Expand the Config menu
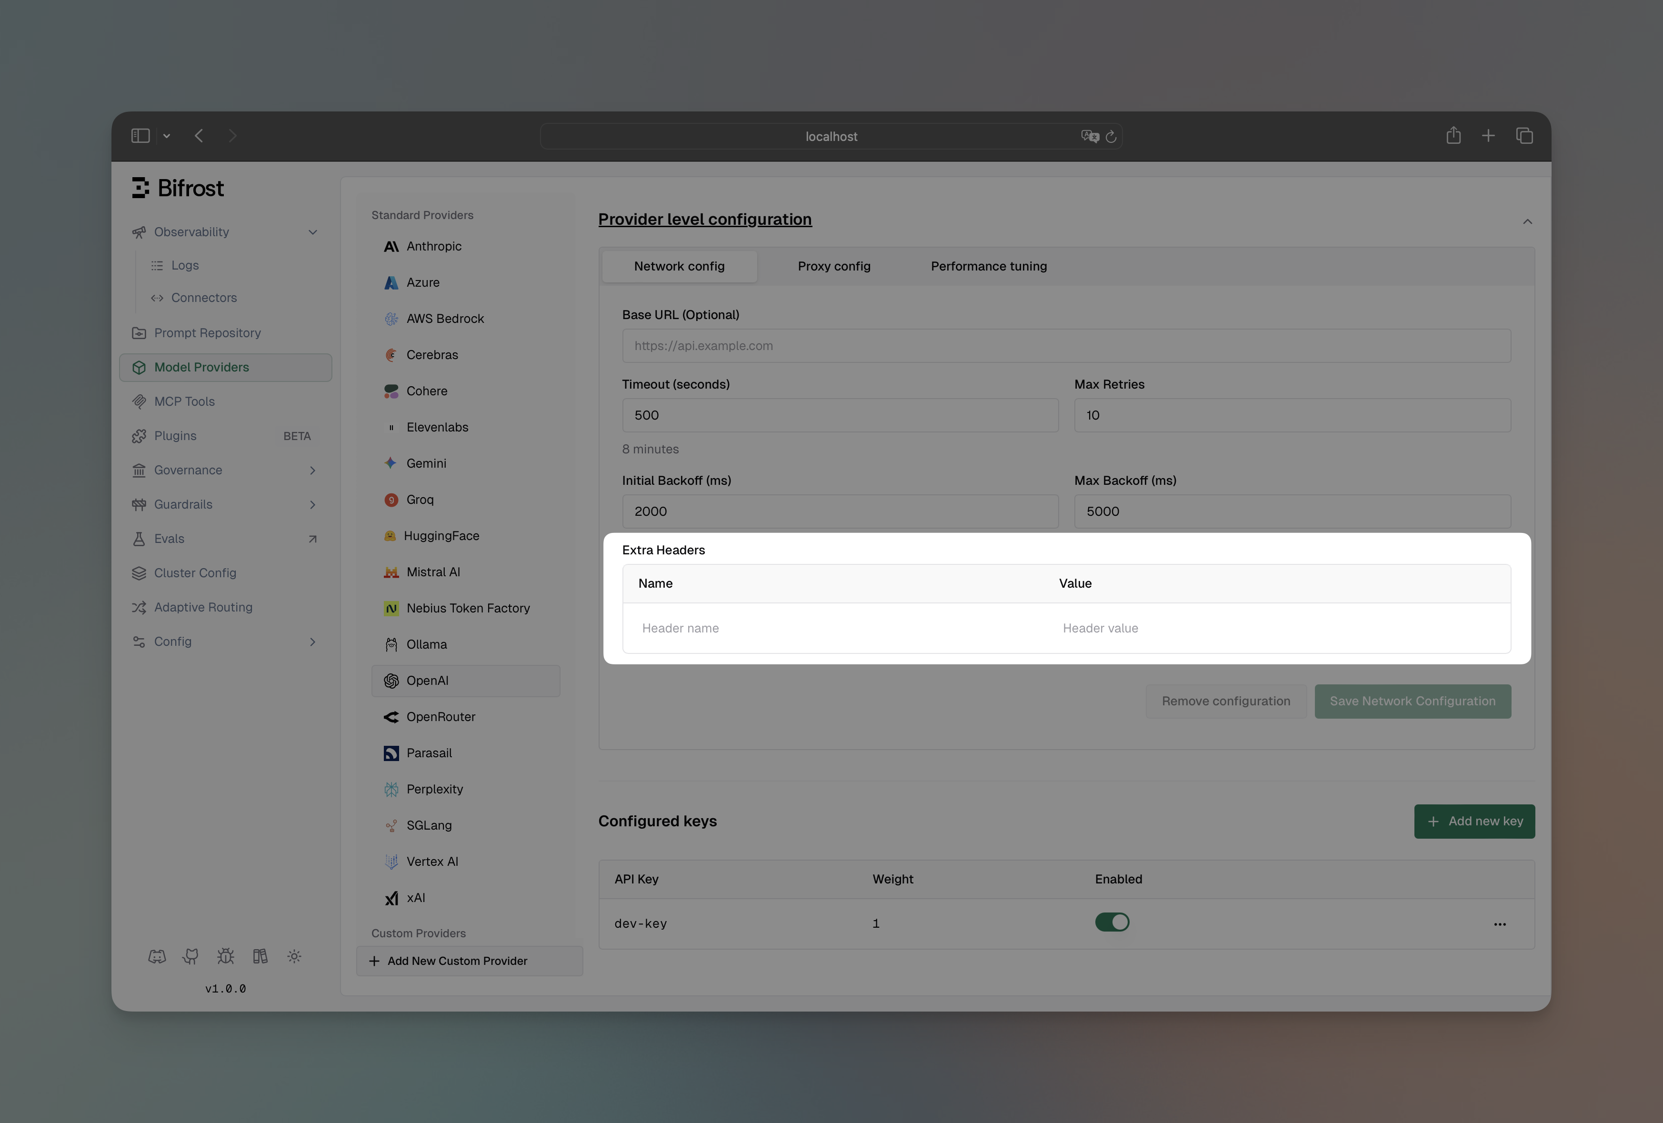 pyautogui.click(x=313, y=642)
